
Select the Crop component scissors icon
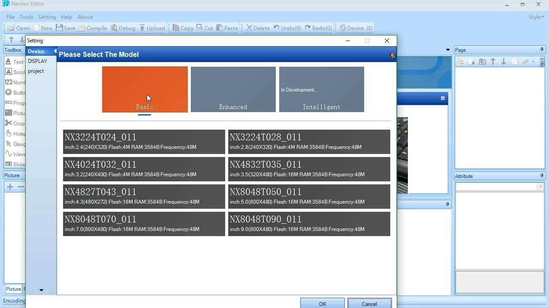pyautogui.click(x=9, y=123)
